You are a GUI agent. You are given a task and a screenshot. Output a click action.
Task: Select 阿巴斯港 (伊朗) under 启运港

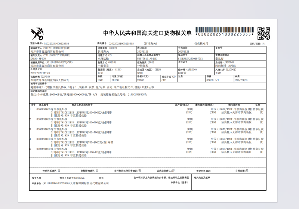coord(226,66)
